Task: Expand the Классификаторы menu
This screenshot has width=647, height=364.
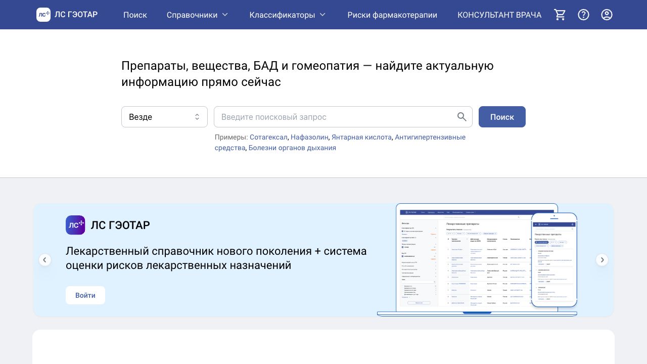Action: pyautogui.click(x=287, y=15)
